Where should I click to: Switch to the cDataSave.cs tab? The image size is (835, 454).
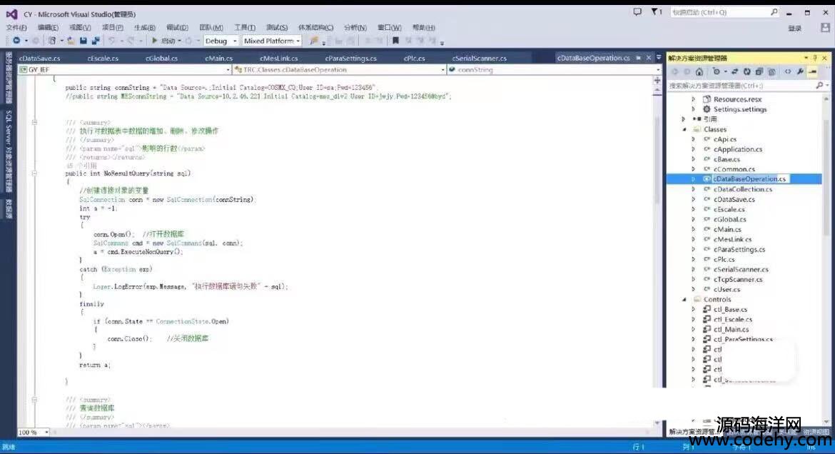coord(40,58)
